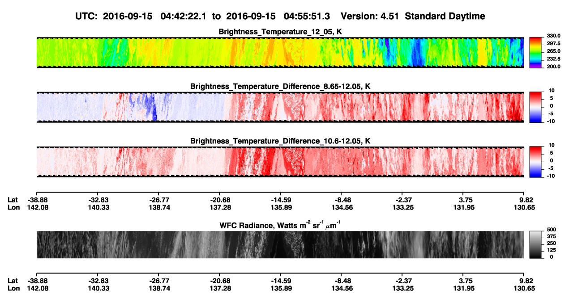Select the end time 04:55:51.3 in header
This screenshot has height=298, width=582.
tap(307, 16)
